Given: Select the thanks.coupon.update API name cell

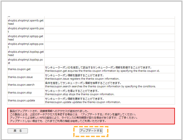Looking at the screenshot, I should (21, 100).
